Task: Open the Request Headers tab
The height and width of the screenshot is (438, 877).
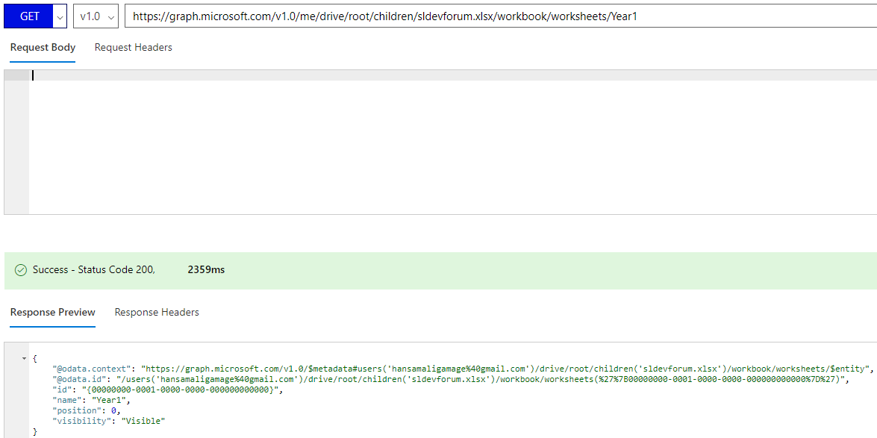Action: click(133, 48)
